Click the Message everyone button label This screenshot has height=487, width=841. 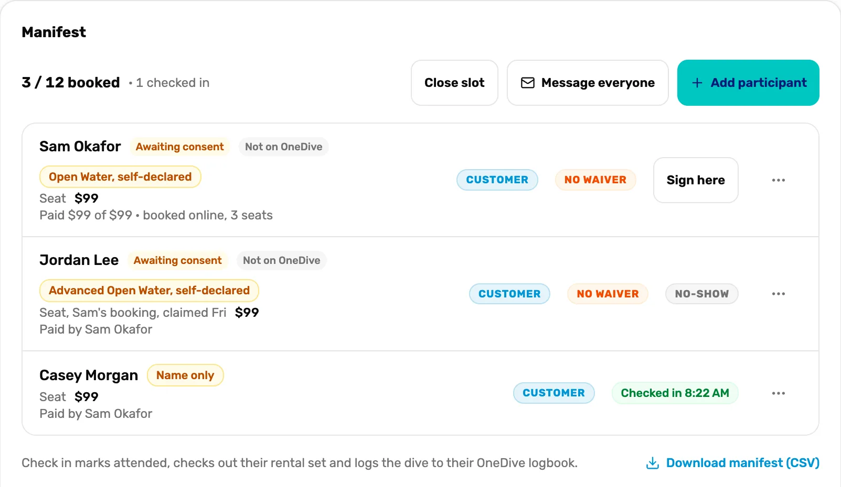(x=598, y=83)
